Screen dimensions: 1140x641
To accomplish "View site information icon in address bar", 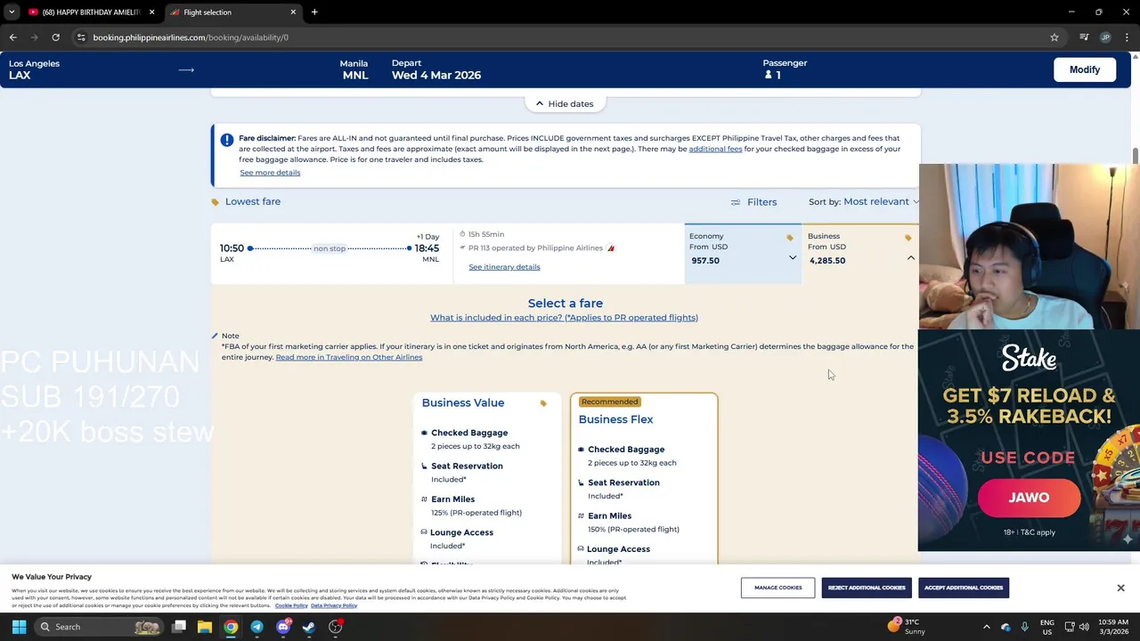I will [81, 37].
